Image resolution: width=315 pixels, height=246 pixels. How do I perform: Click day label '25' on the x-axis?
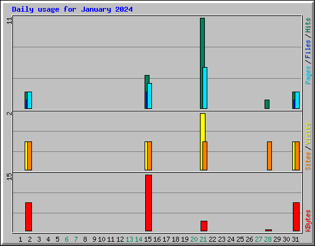pyautogui.click(x=240, y=239)
